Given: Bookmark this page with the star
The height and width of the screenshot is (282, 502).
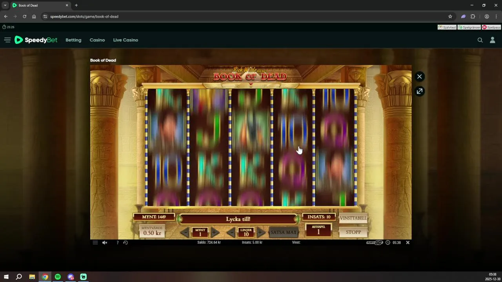Looking at the screenshot, I should (450, 16).
